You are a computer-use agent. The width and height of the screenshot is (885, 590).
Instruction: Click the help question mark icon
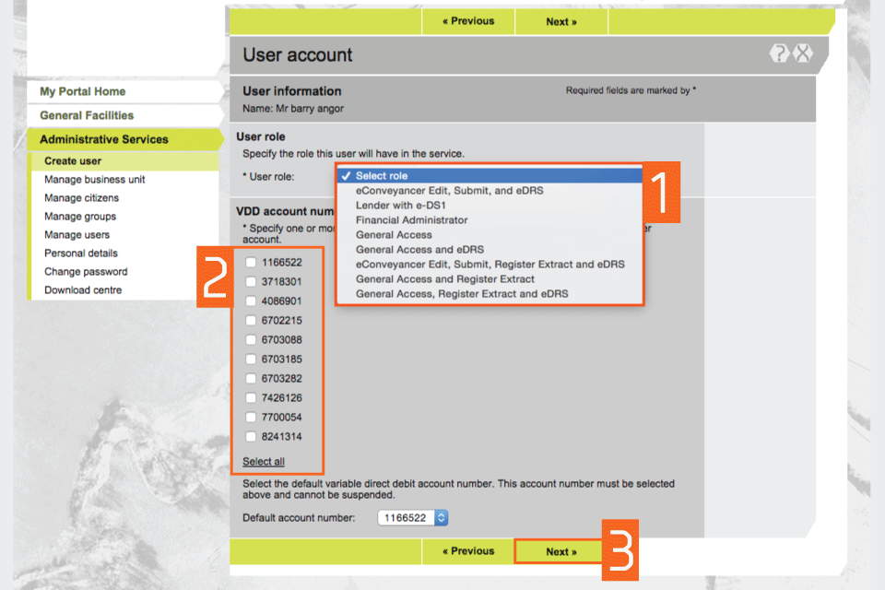pos(780,54)
